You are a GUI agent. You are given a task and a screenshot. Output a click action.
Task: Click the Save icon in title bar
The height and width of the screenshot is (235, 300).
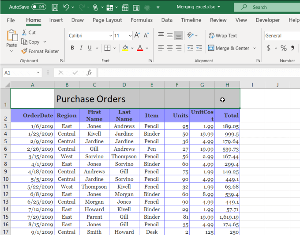pos(55,7)
